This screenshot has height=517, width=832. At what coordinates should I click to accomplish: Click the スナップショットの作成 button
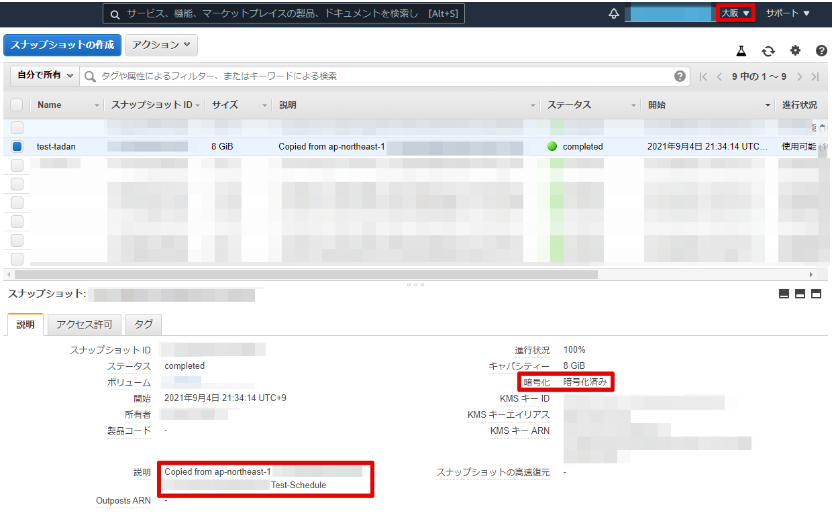pyautogui.click(x=62, y=45)
